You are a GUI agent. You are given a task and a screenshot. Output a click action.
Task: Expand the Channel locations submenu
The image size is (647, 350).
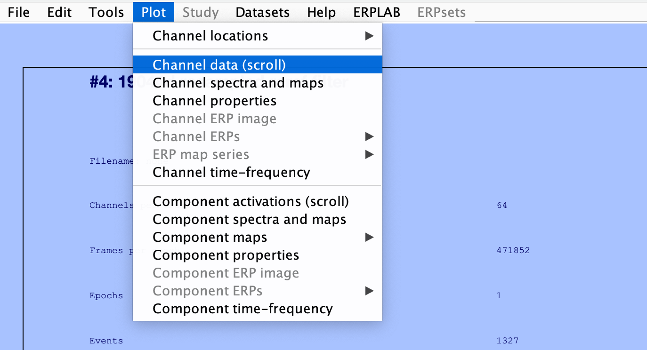tap(369, 36)
